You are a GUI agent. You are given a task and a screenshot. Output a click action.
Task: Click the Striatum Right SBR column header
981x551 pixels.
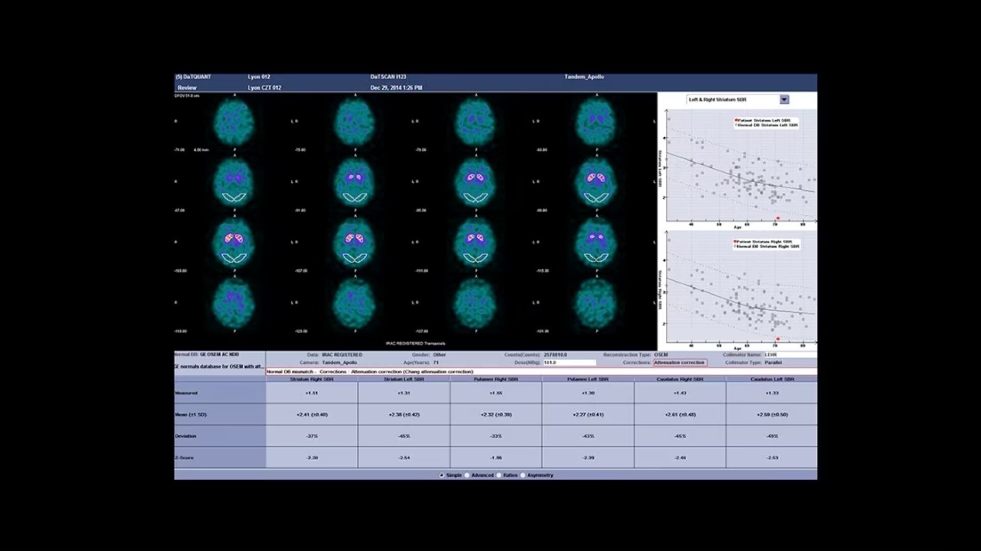pos(311,380)
